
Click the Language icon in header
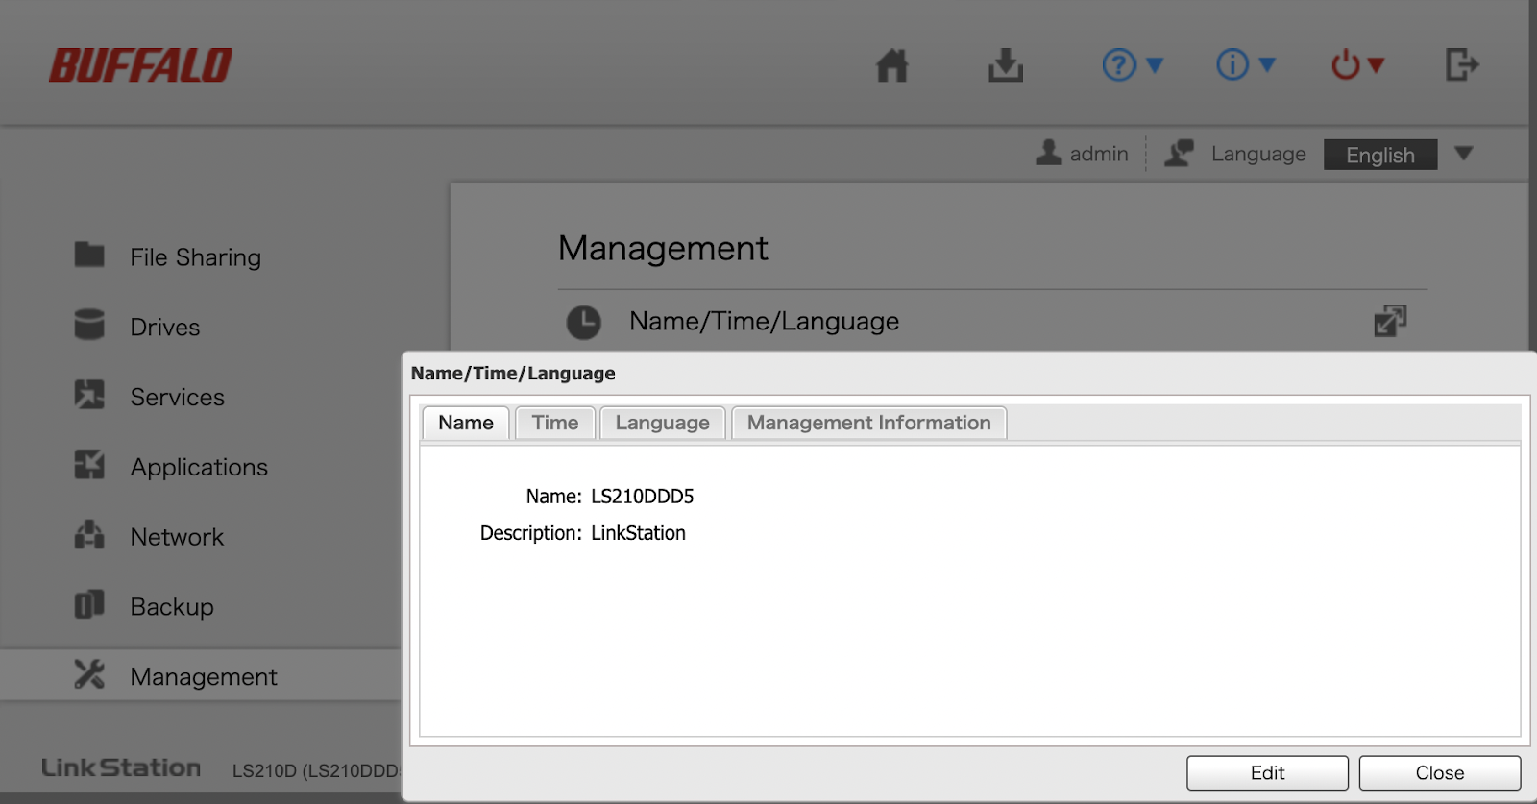coord(1180,153)
